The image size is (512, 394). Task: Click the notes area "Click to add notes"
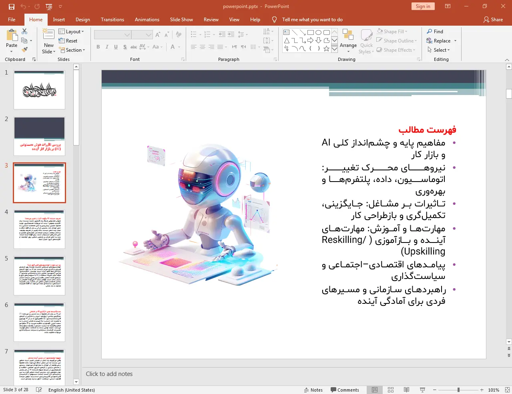tap(109, 374)
